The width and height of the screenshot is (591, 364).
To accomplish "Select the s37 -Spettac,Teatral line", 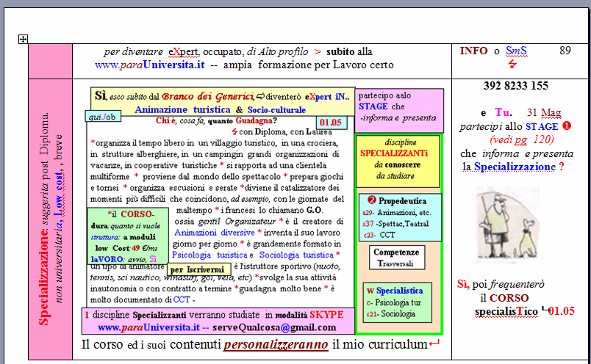I will point(395,224).
